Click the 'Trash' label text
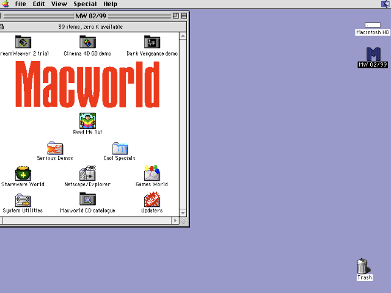This screenshot has height=293, width=391. point(365,277)
